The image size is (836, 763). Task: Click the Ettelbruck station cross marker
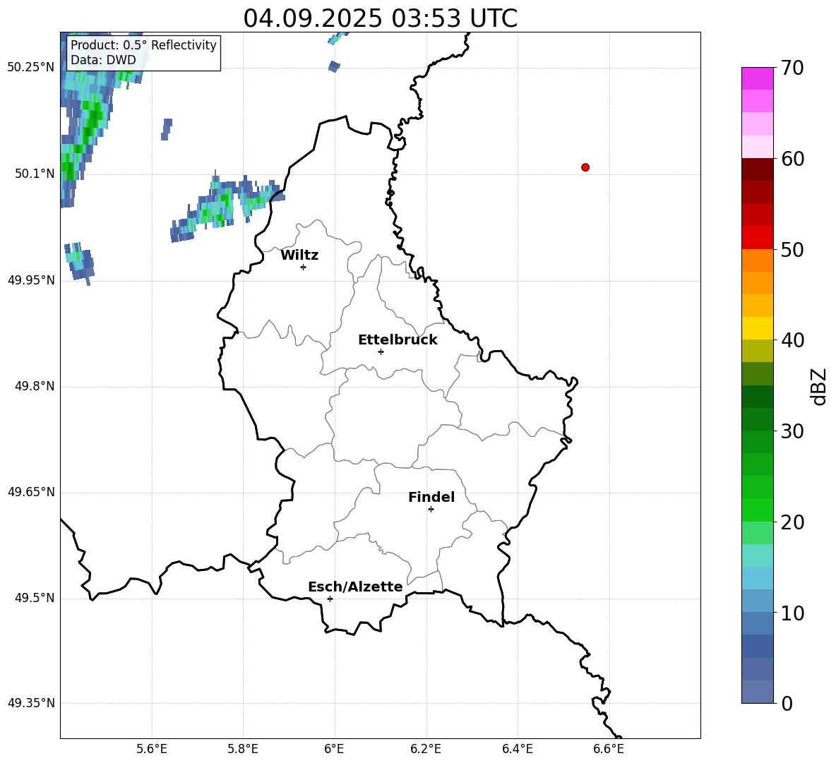click(x=381, y=352)
